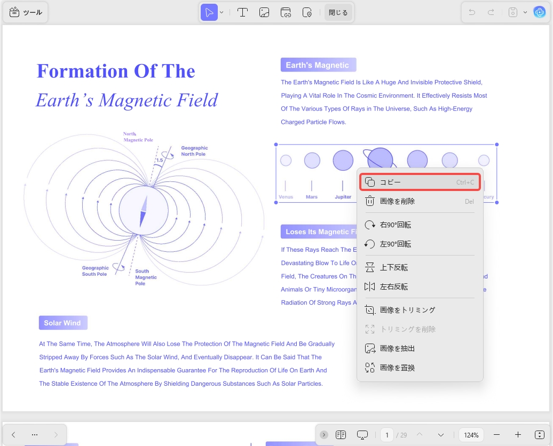Screen dimensions: 553x446
Task: Select the link insert tool
Action: 286,12
